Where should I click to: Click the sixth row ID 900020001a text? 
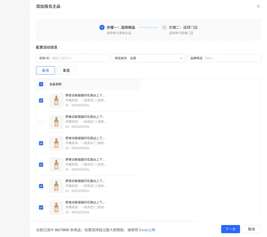tap(77, 212)
